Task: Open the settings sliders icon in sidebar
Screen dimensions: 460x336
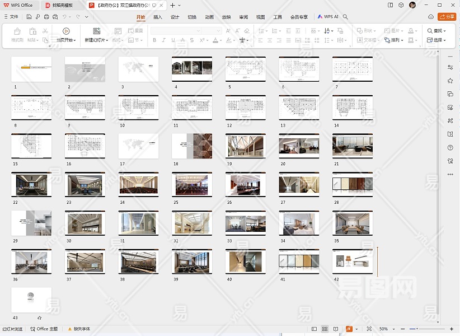Action: (x=450, y=67)
